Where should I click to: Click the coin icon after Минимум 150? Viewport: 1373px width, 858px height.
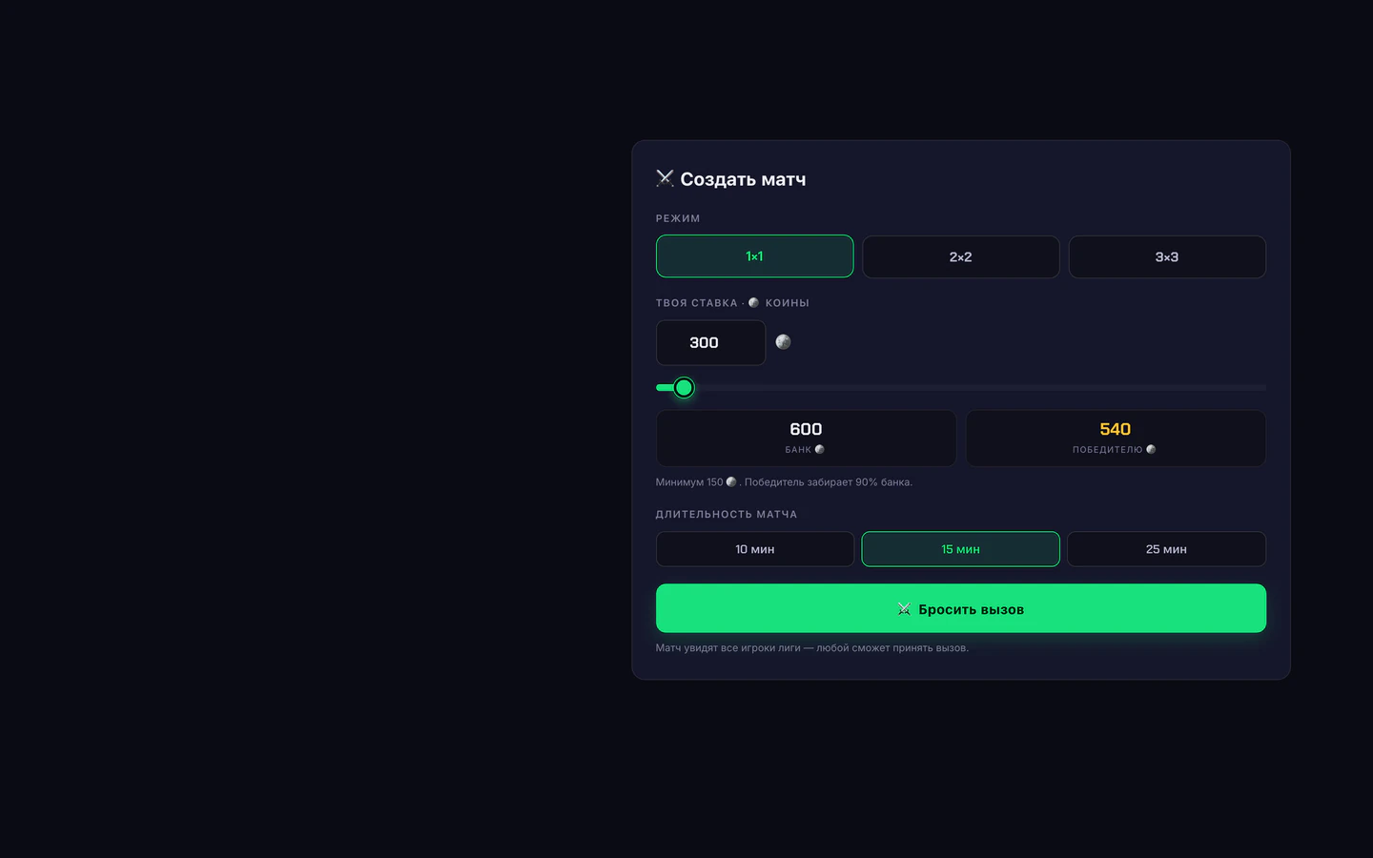point(731,481)
